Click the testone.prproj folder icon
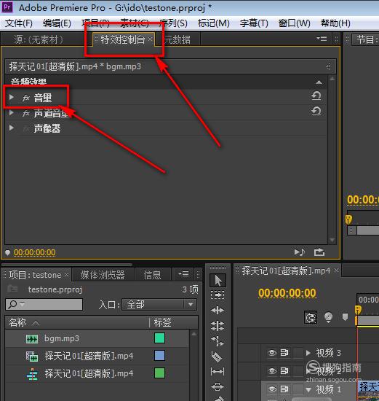The width and height of the screenshot is (379, 401). coord(12,289)
